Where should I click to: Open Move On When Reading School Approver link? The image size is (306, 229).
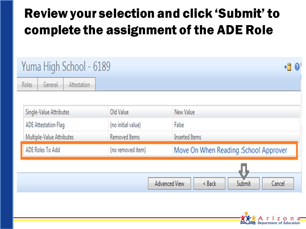pyautogui.click(x=230, y=150)
